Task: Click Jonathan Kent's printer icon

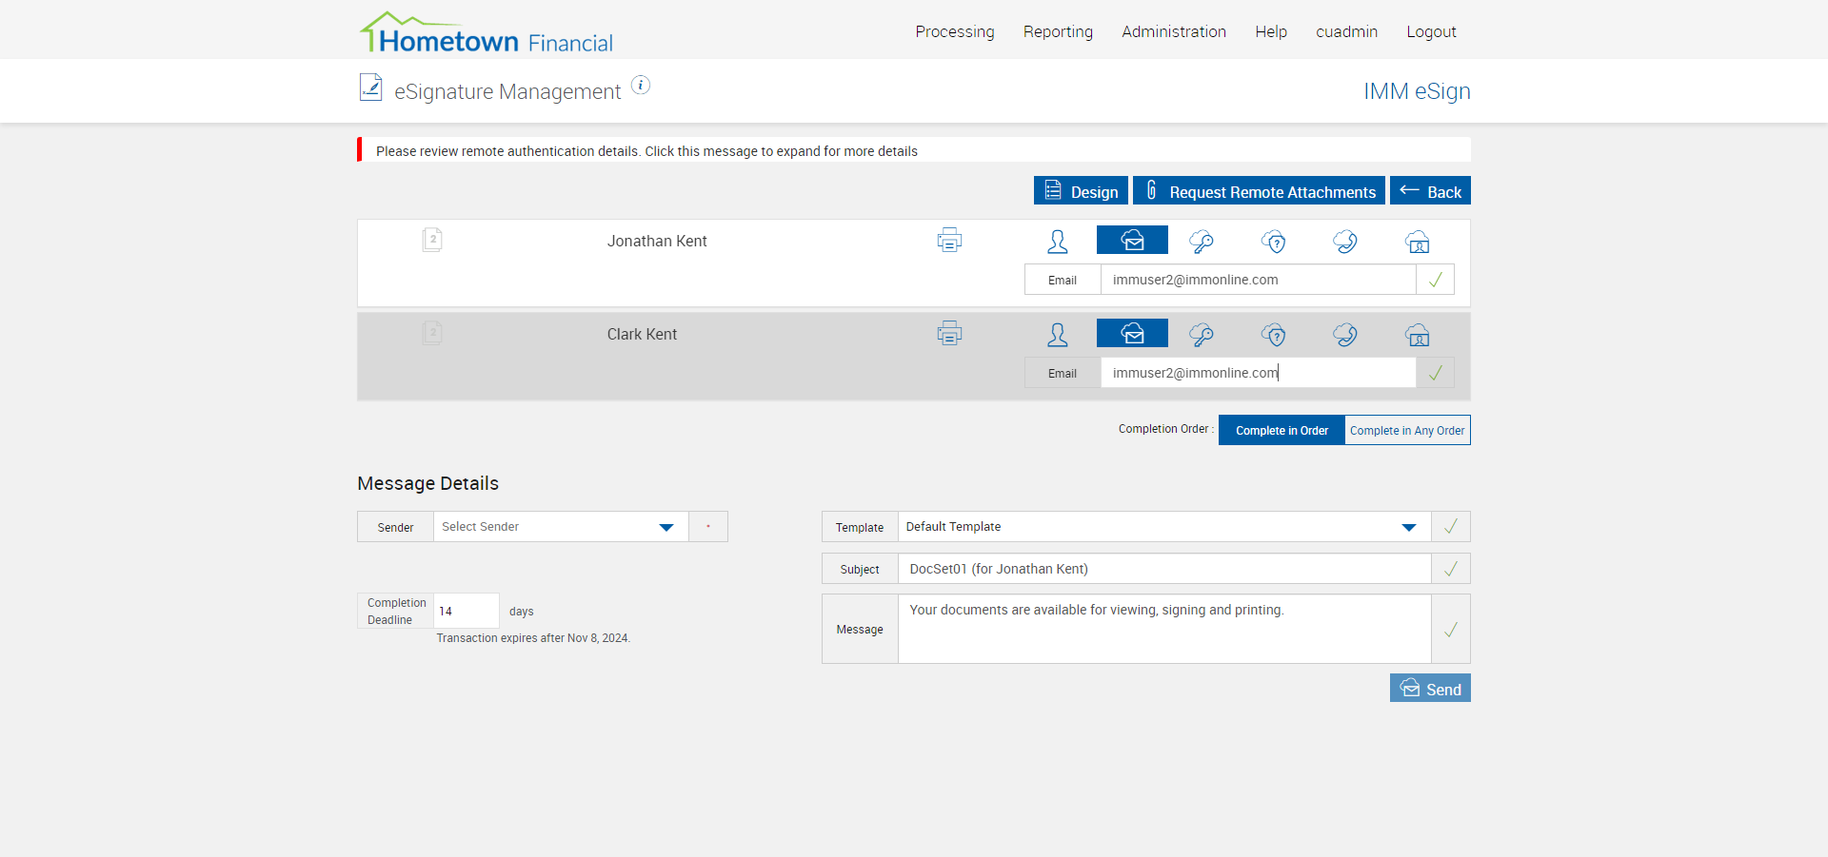Action: (x=949, y=241)
